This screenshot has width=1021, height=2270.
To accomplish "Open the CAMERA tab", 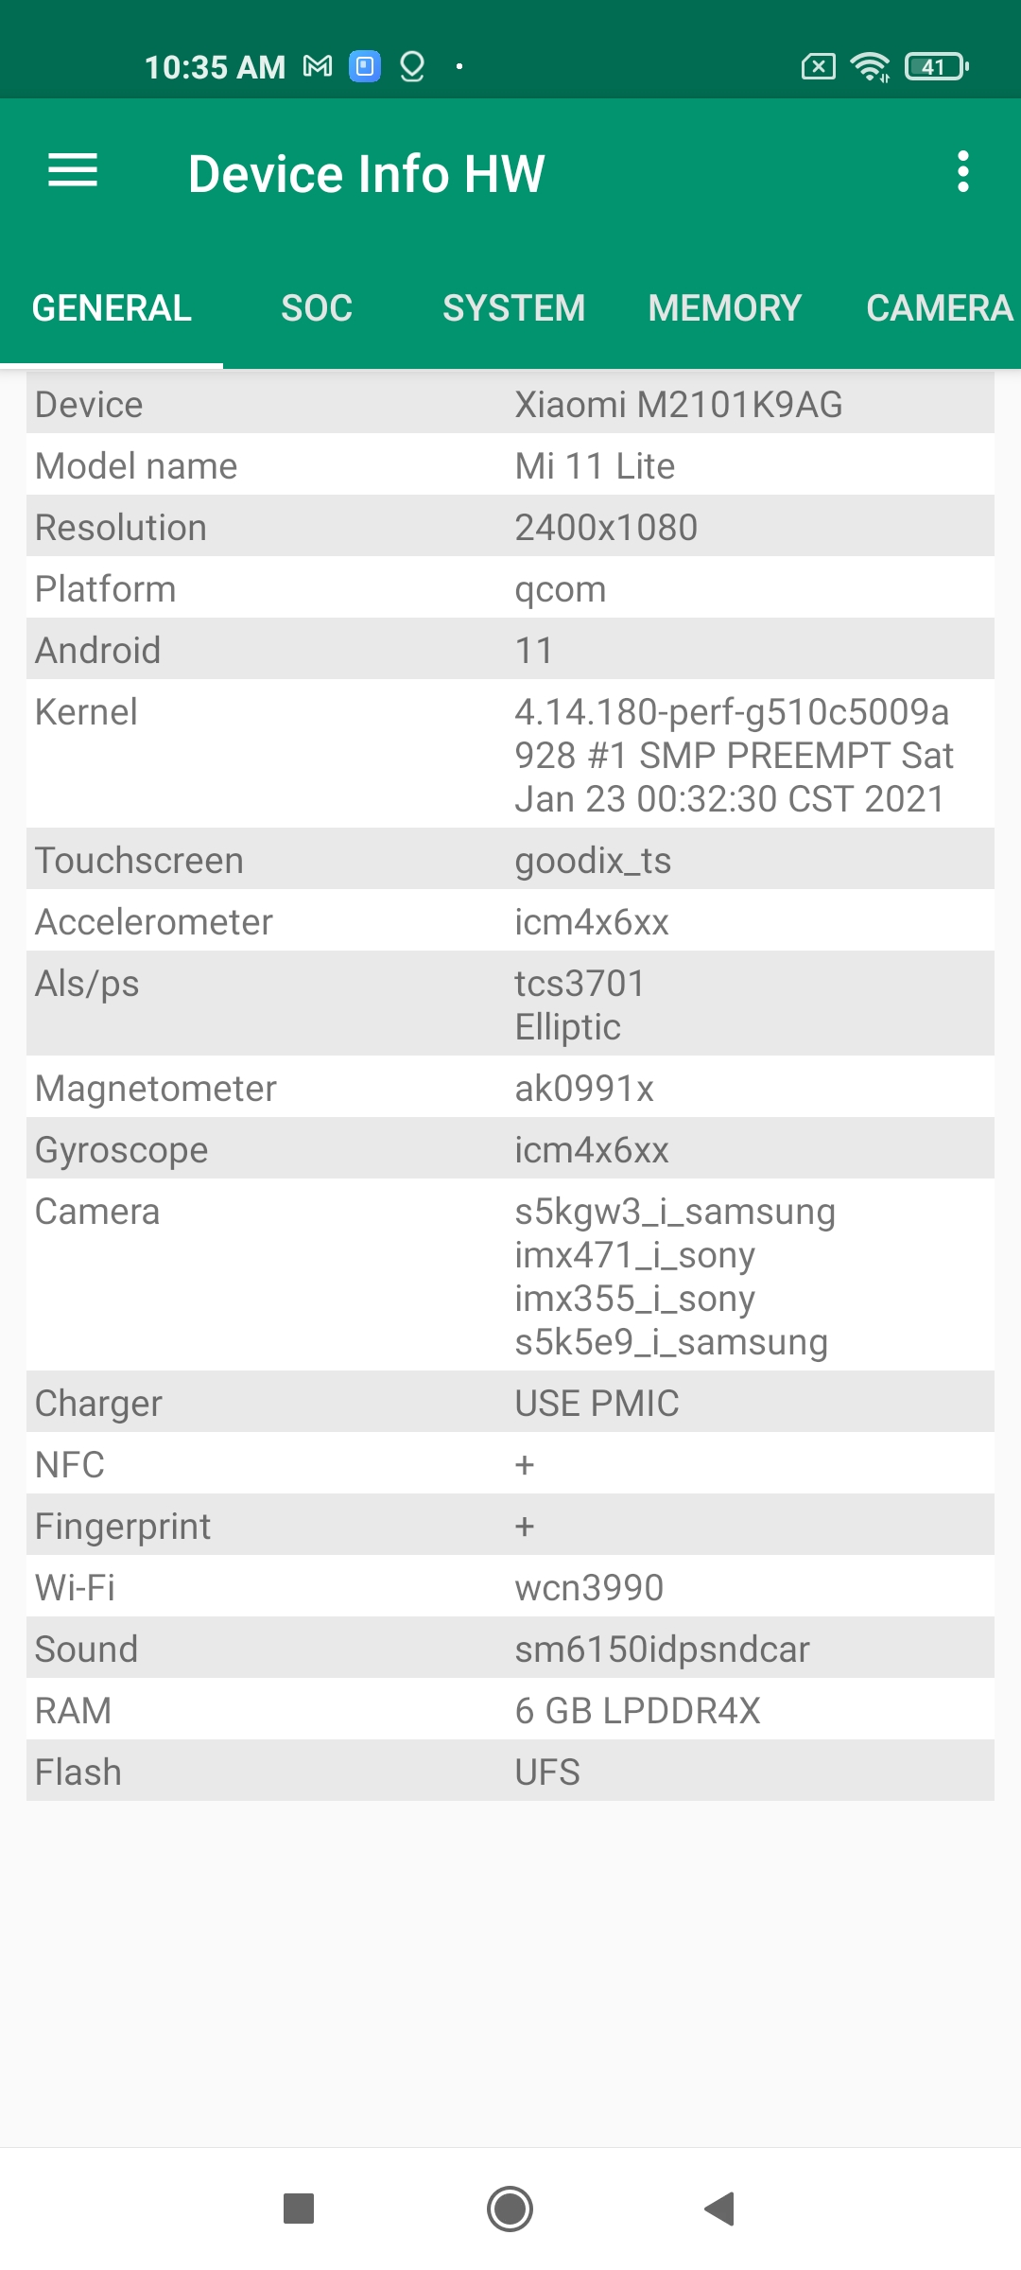I will 939,308.
